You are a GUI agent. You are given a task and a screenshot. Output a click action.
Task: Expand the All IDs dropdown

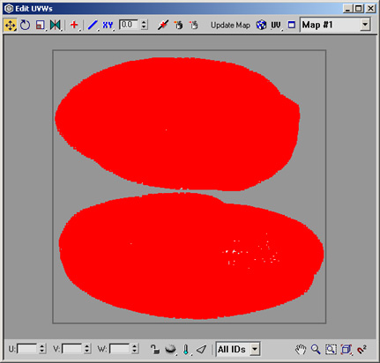click(255, 349)
